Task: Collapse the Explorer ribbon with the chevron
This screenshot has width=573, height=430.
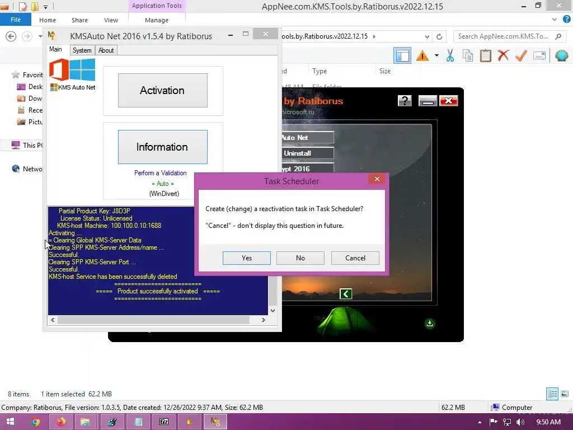Action: pos(555,20)
